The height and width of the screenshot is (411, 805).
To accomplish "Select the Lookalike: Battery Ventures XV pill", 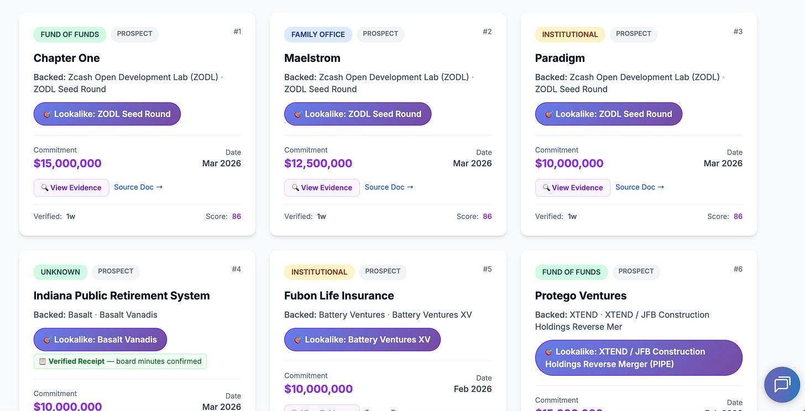I will point(362,340).
